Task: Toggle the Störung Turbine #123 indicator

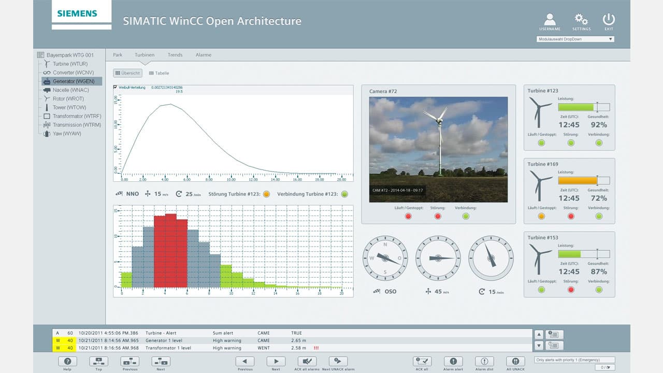Action: point(266,194)
